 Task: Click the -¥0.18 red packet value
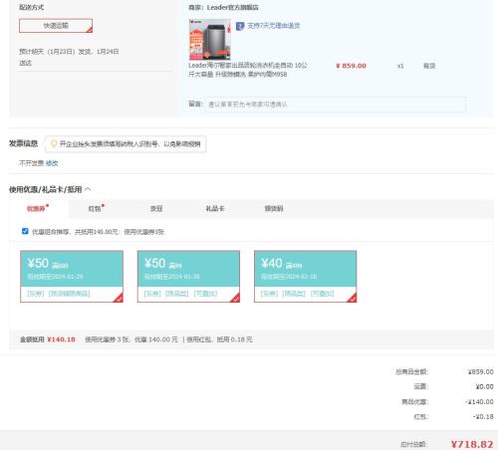(x=483, y=416)
